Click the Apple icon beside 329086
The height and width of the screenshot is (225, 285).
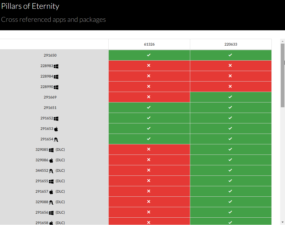(51, 160)
